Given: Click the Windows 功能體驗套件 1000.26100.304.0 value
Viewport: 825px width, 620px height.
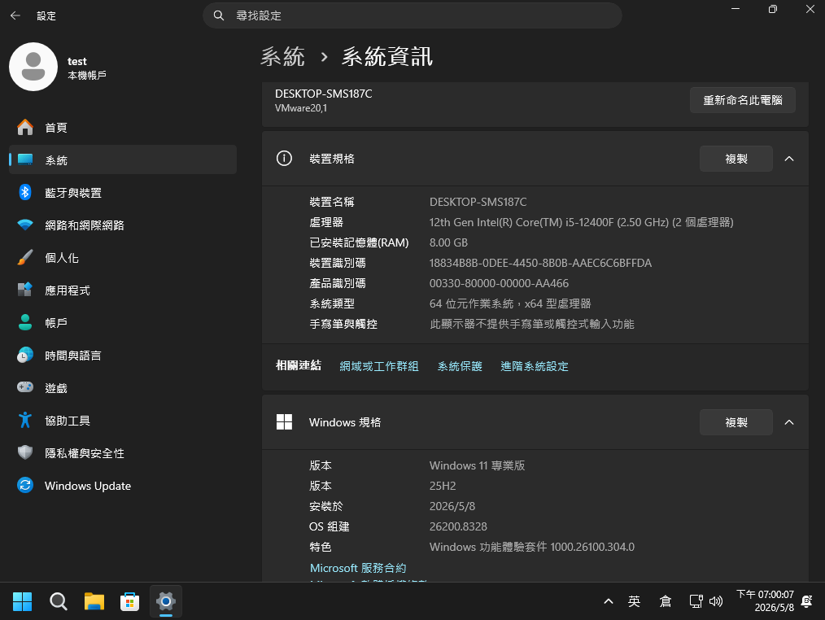Looking at the screenshot, I should 532,547.
